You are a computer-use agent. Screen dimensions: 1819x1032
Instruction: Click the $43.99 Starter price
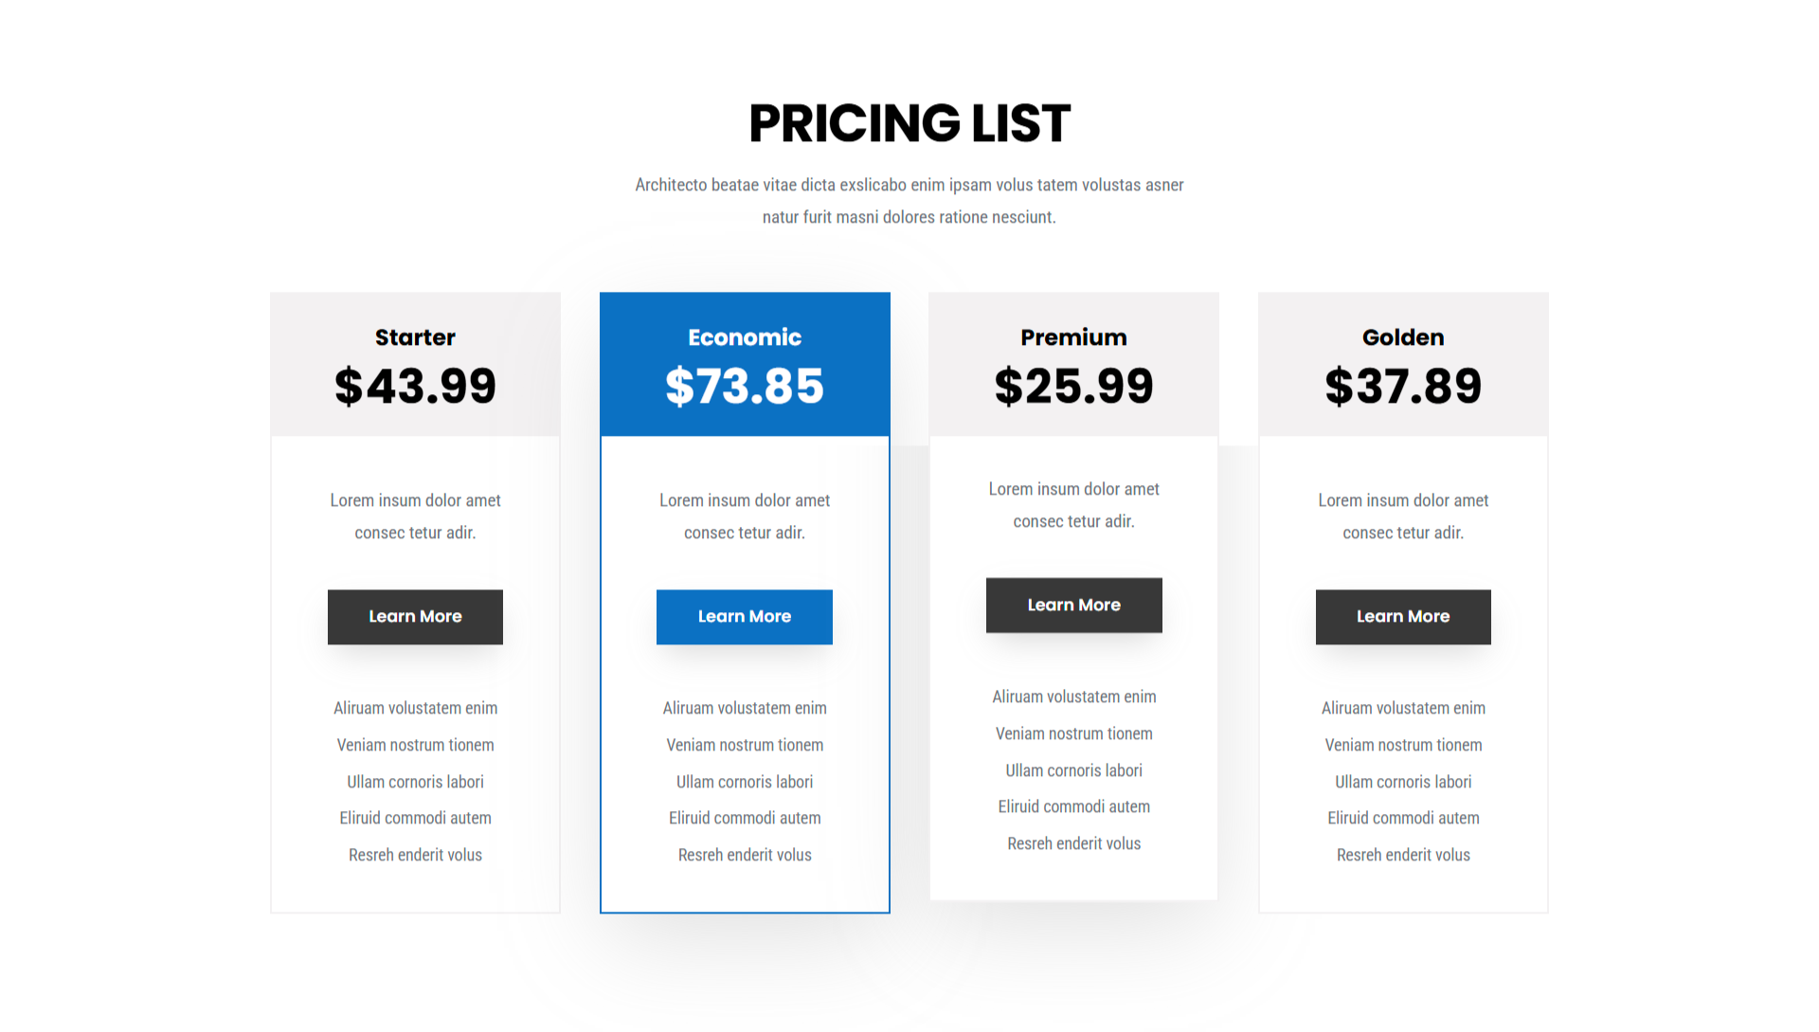(x=415, y=387)
